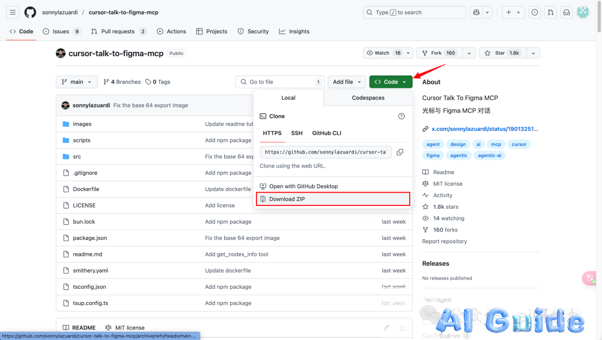
Task: Expand the Copilot dropdown arrow
Action: [x=487, y=12]
